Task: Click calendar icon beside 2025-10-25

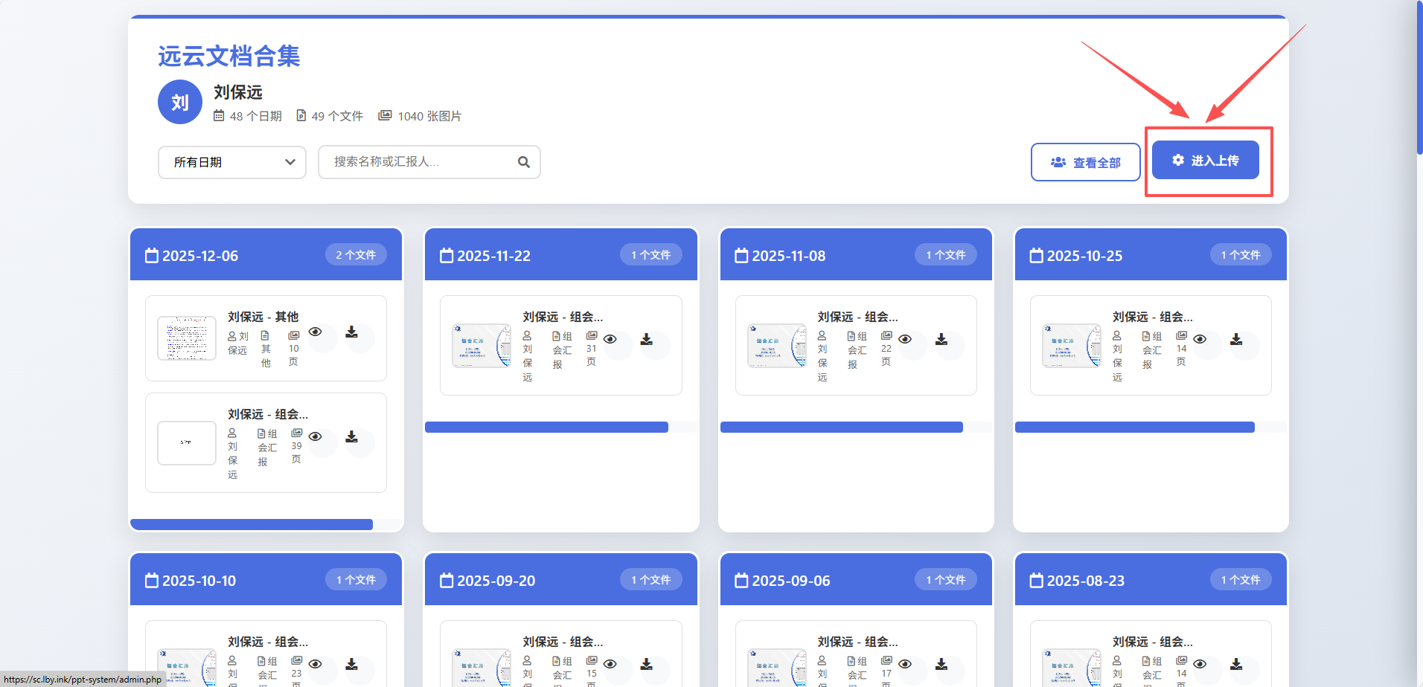Action: pyautogui.click(x=1037, y=256)
